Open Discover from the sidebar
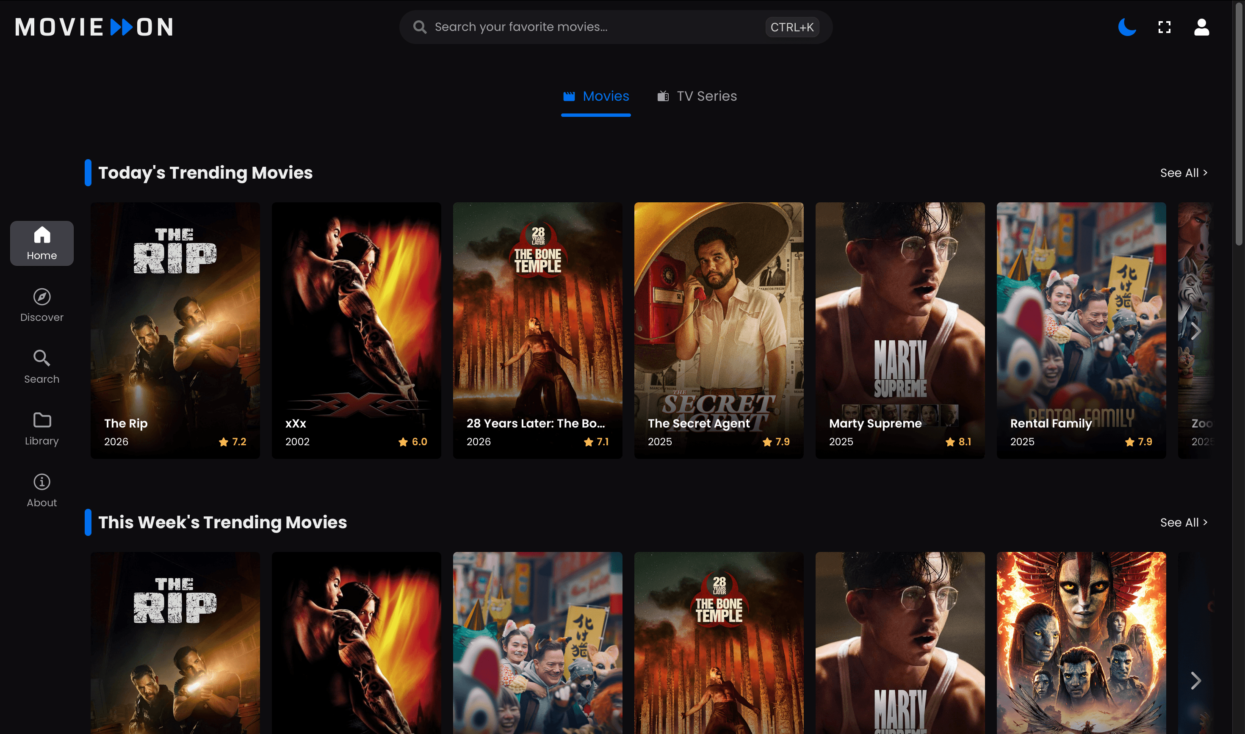Screen dimensions: 1245x734 click(x=41, y=305)
